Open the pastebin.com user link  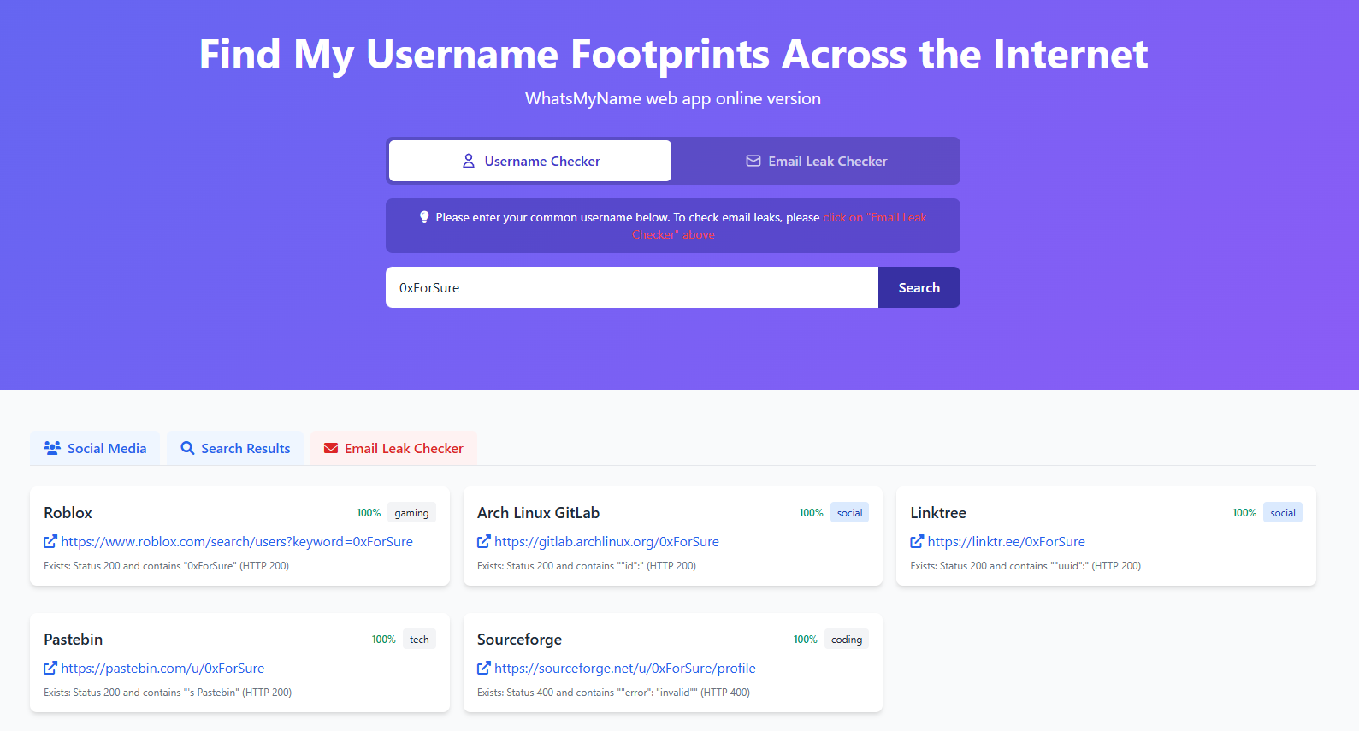pos(162,668)
